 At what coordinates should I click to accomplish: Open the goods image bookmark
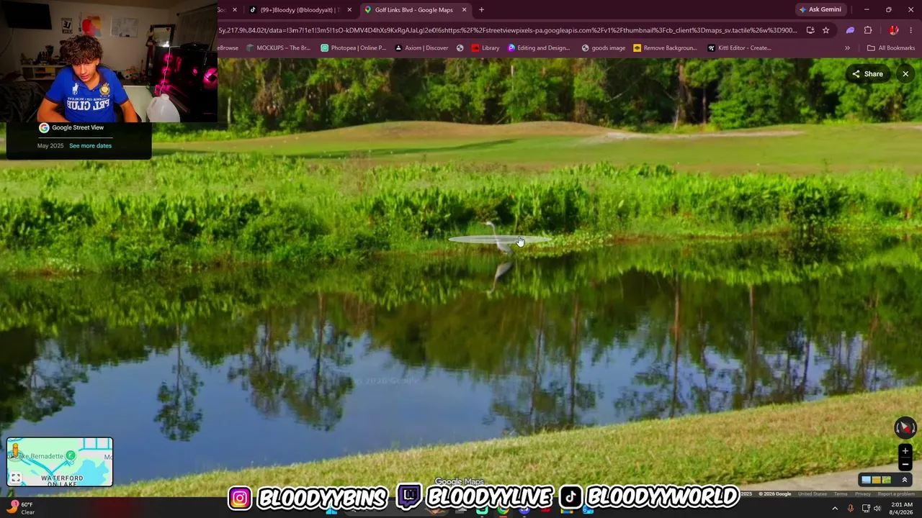(604, 48)
